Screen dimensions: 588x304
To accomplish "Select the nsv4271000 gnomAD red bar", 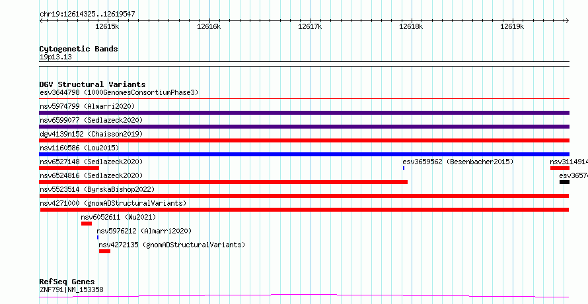I will [305, 210].
